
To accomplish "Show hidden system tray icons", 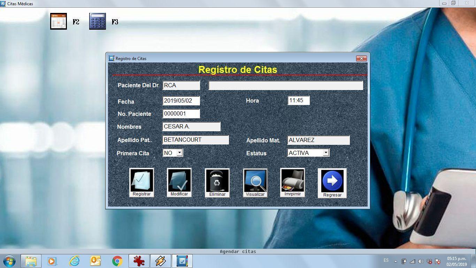I will pos(396,261).
